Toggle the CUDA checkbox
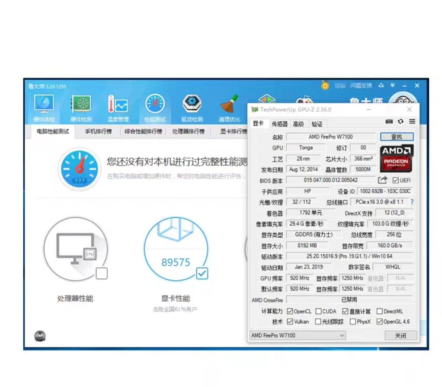The width and height of the screenshot is (442, 387). coord(318,311)
